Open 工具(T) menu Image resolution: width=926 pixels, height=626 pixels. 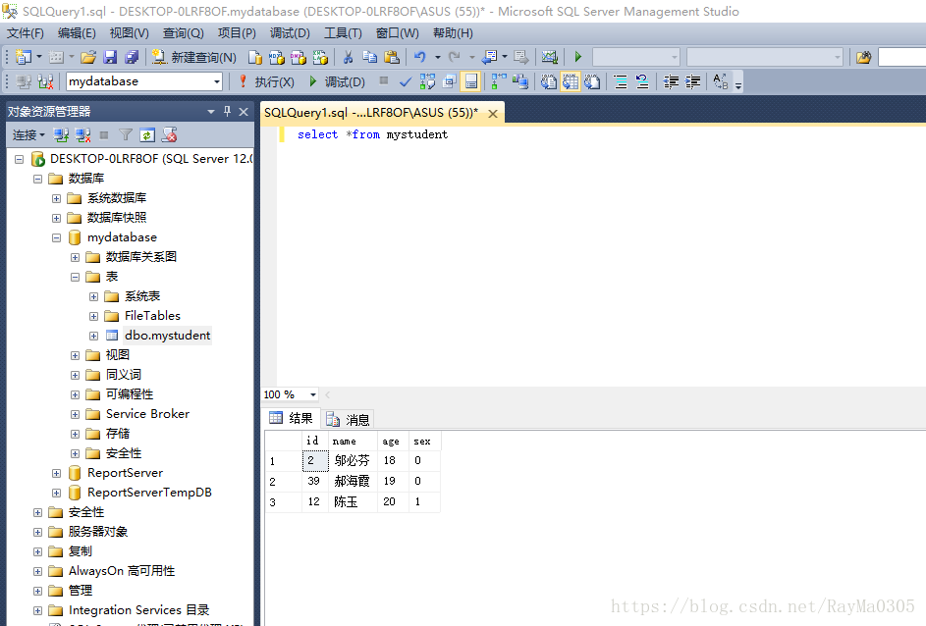click(343, 33)
